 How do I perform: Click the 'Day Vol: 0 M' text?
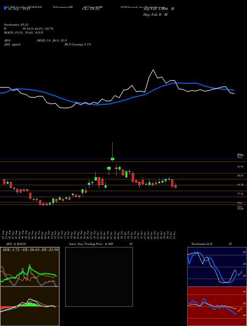[x=156, y=15]
